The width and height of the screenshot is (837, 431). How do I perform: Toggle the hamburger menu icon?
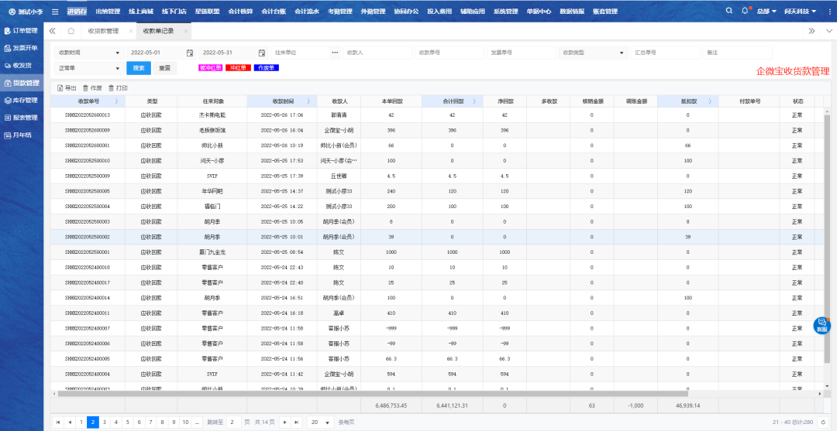click(x=54, y=12)
